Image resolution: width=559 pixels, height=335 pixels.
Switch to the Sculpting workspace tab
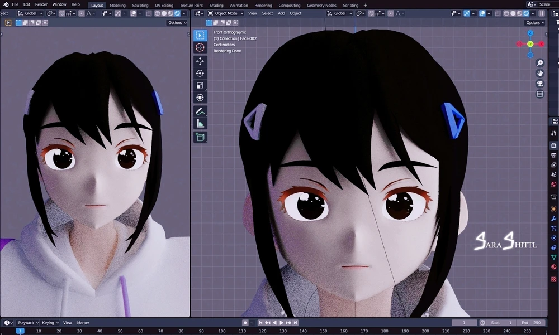140,5
